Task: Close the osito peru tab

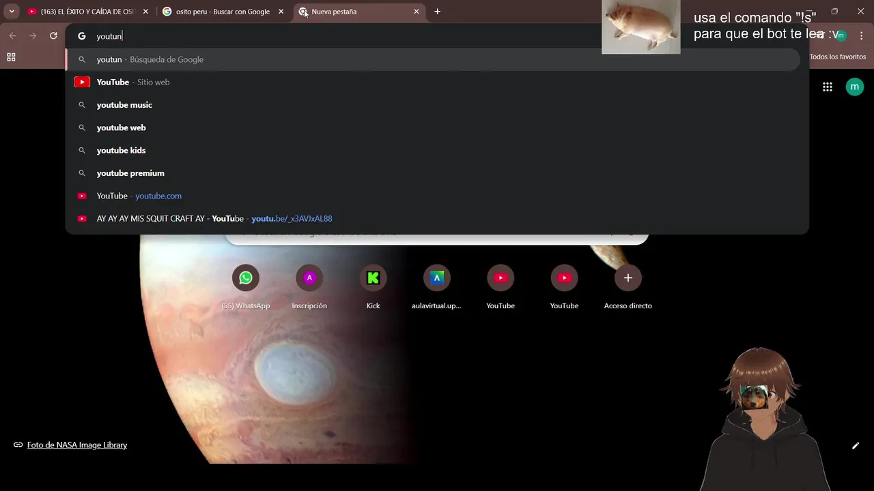Action: coord(281,12)
